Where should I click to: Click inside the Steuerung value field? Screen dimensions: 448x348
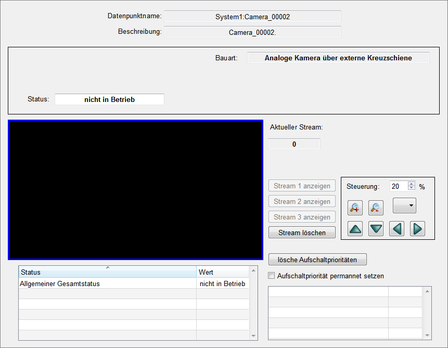coord(398,186)
